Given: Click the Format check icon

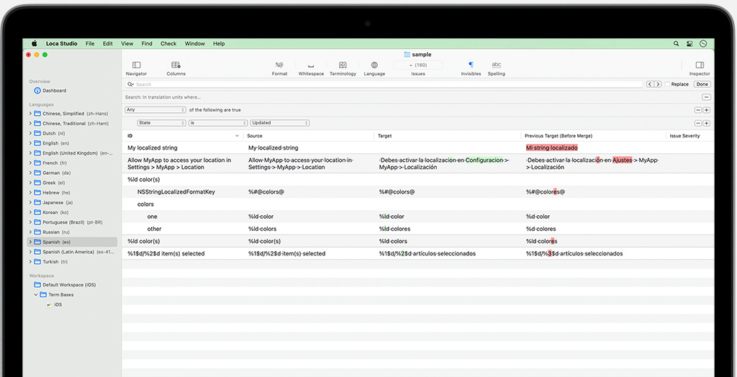Looking at the screenshot, I should (x=279, y=65).
